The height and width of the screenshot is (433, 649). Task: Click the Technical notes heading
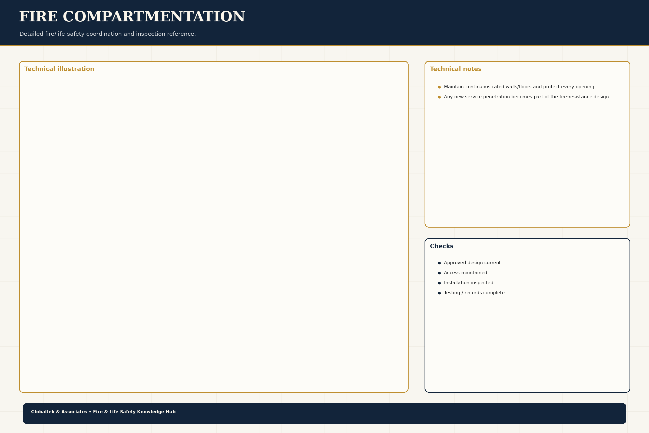point(456,69)
